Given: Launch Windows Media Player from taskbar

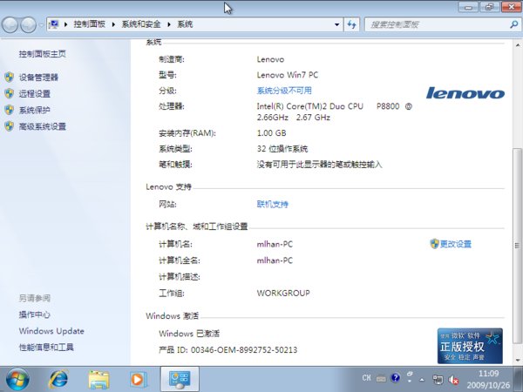Looking at the screenshot, I should click(138, 379).
